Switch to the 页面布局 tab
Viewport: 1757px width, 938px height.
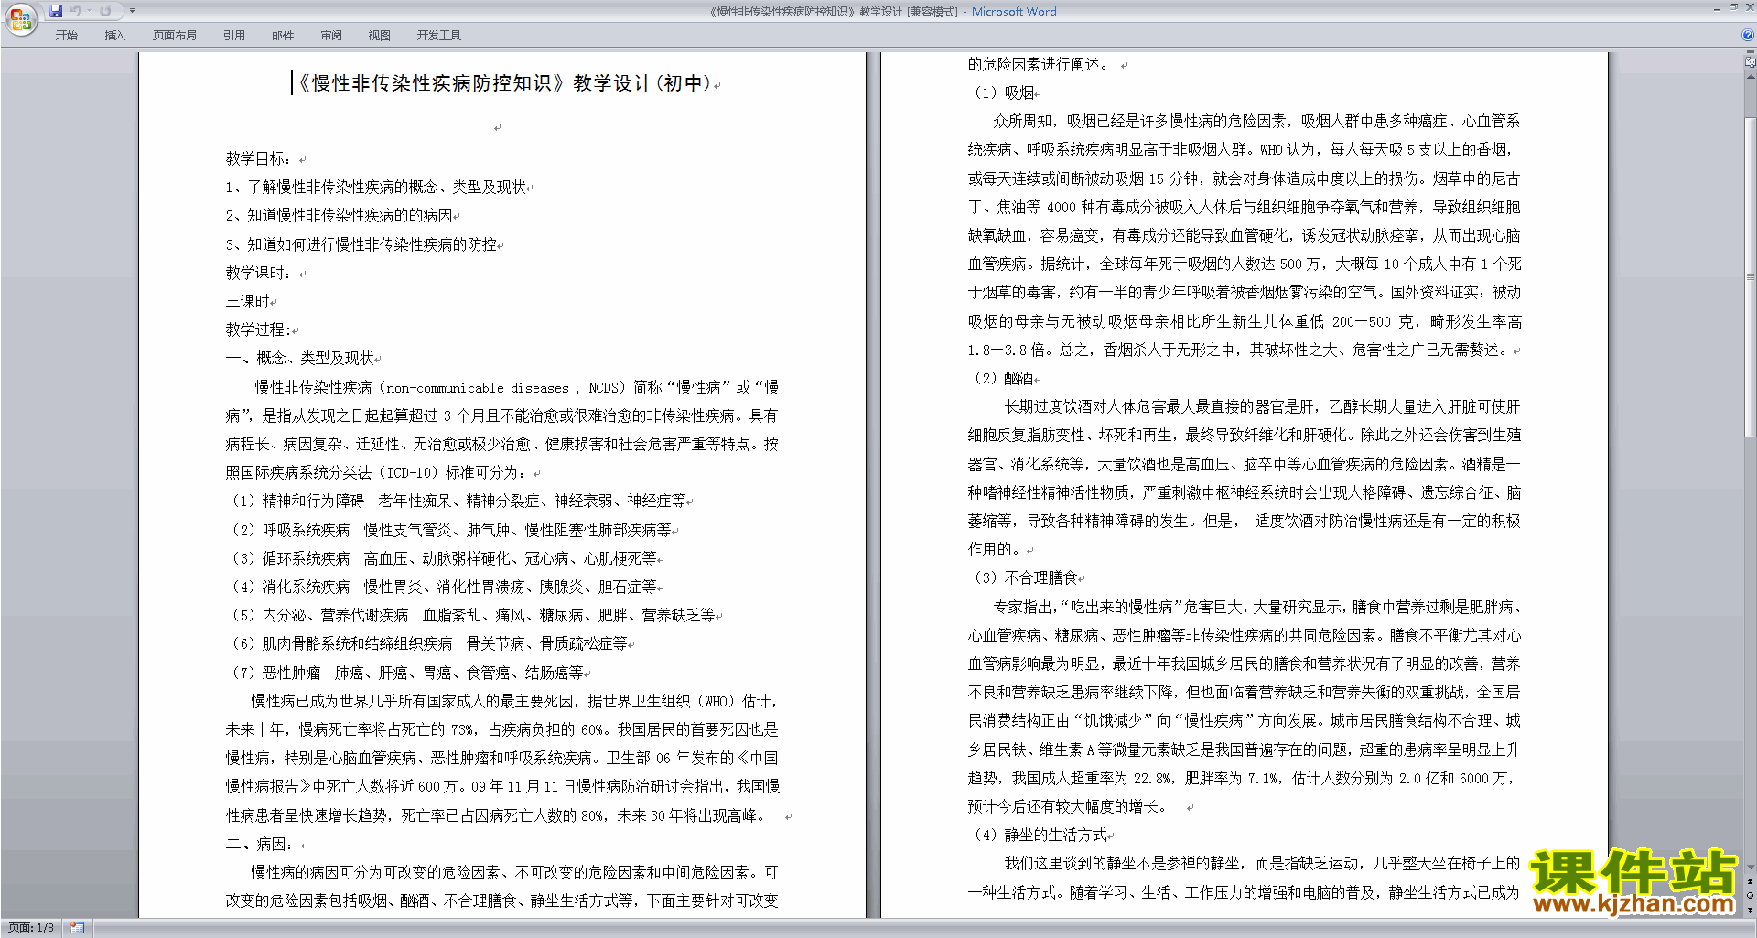[175, 36]
